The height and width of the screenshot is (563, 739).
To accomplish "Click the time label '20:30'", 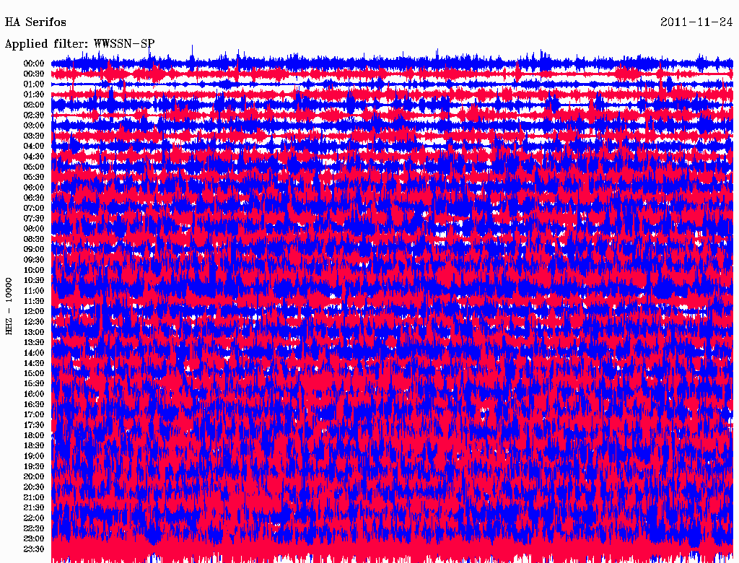I will 34,487.
